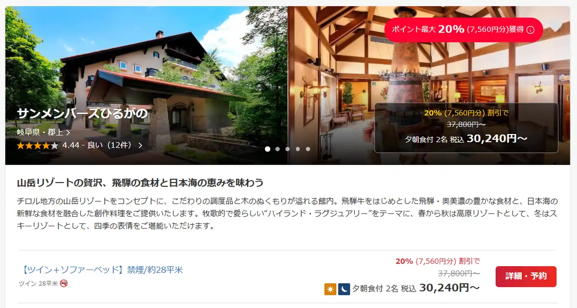Click the ポイント最大 20% red badge
This screenshot has width=577, height=308.
point(464,29)
